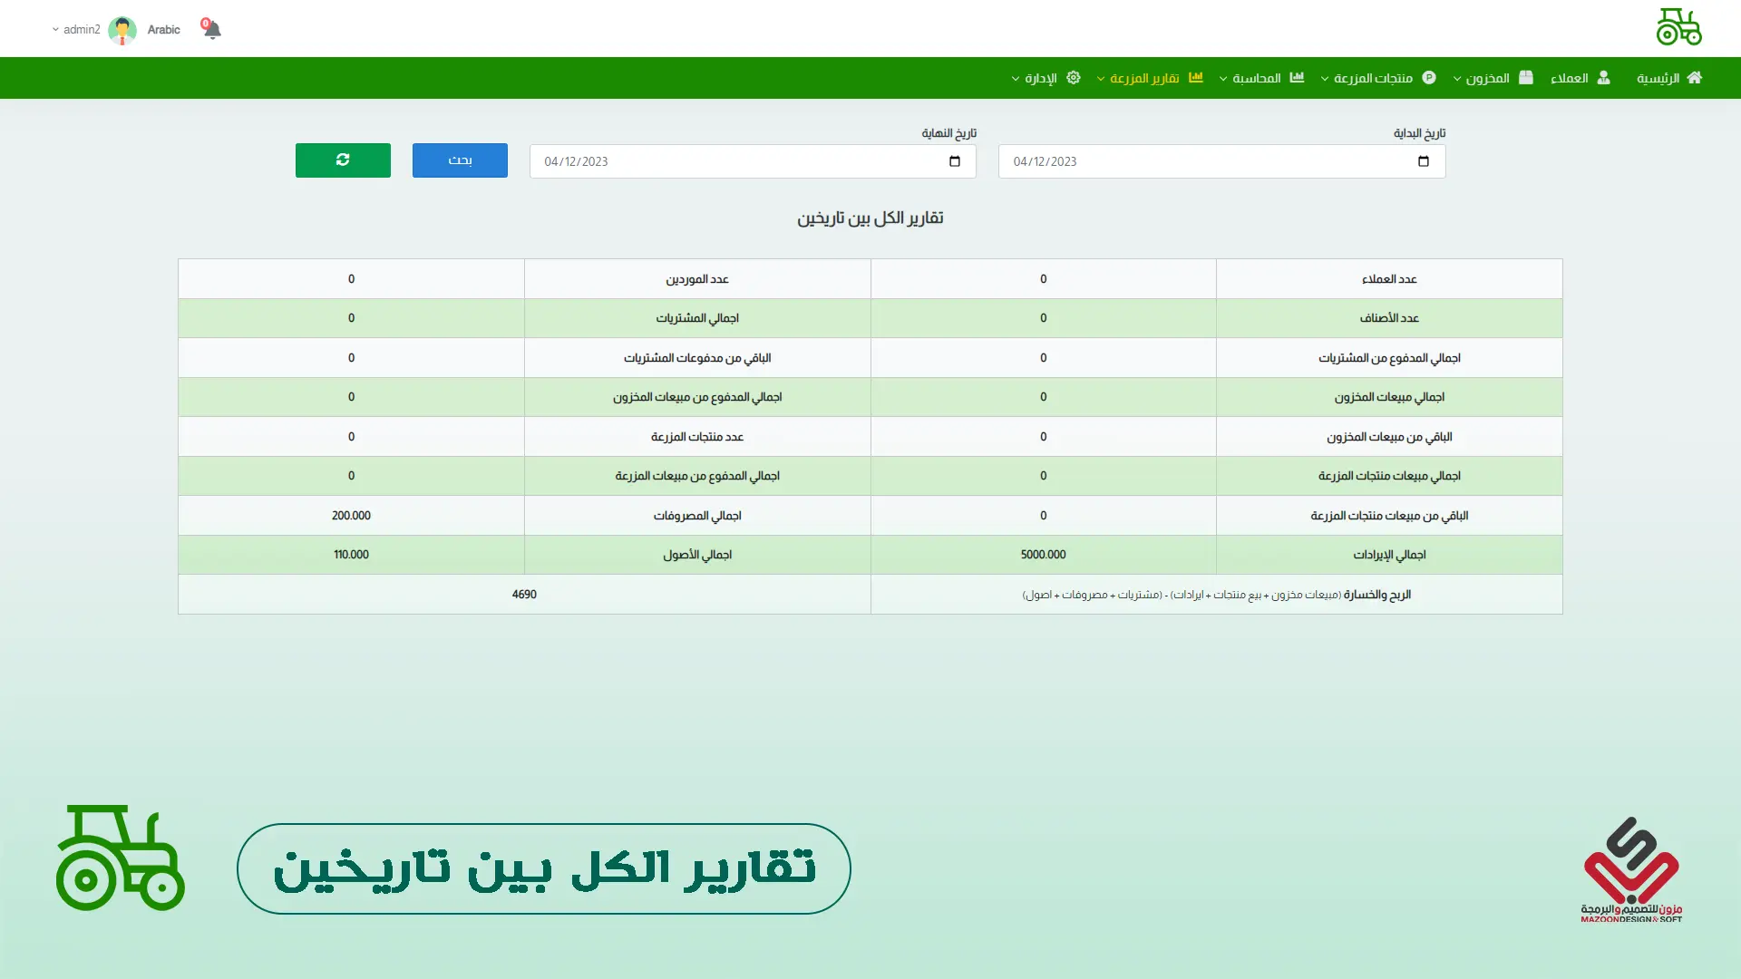Click the notification bell icon
1741x979 pixels.
click(212, 30)
